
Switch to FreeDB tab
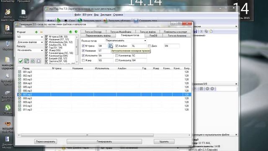pos(153,36)
